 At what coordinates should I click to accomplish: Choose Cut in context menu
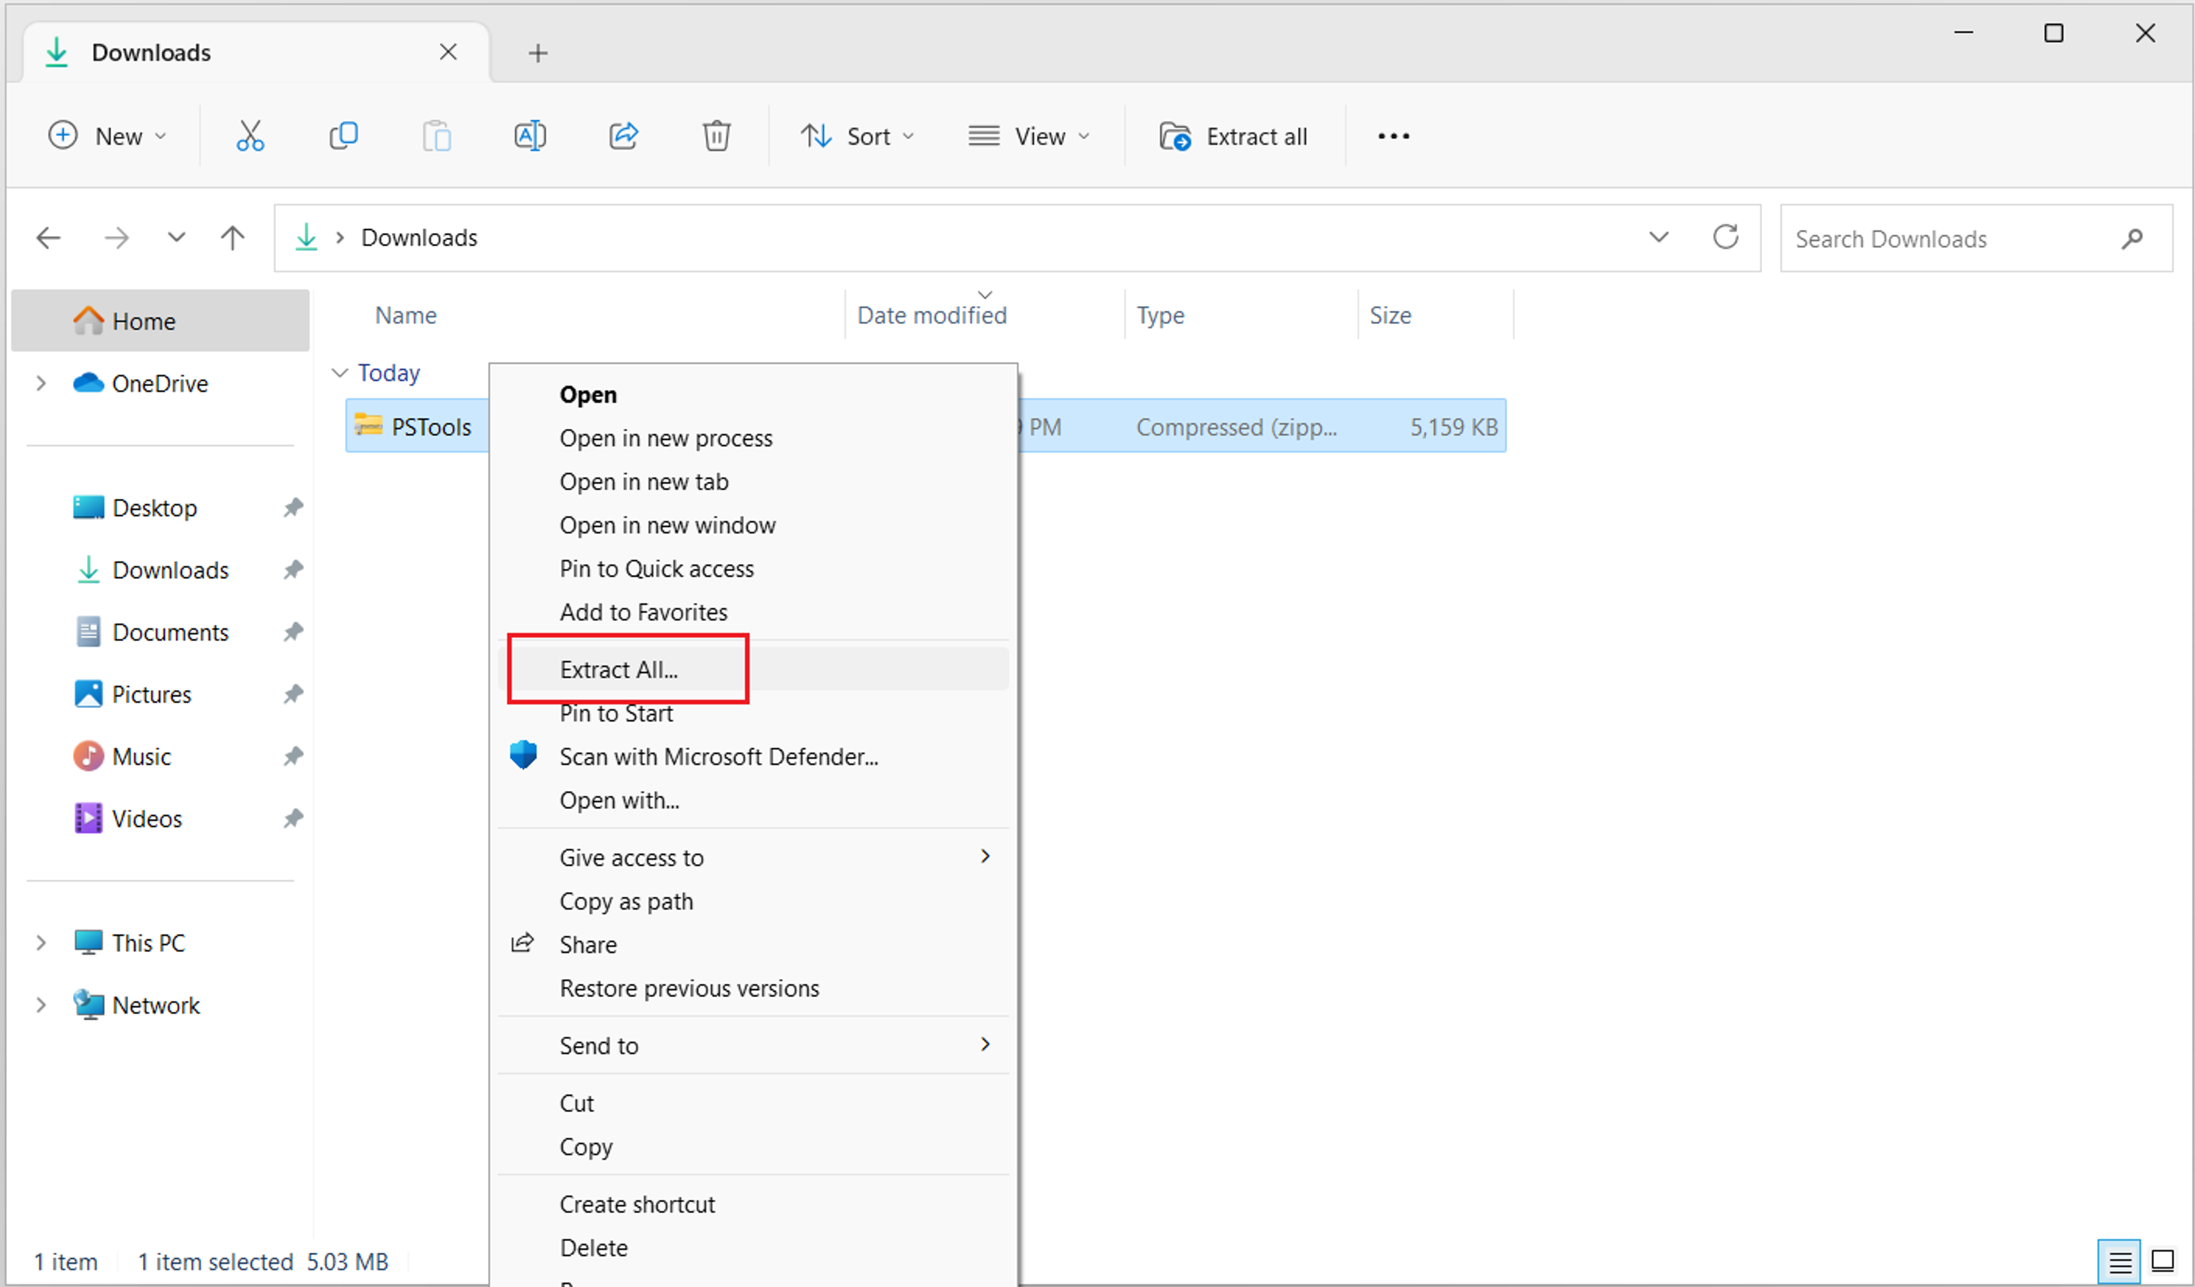coord(755,1104)
